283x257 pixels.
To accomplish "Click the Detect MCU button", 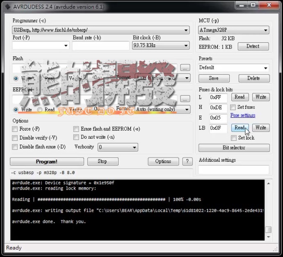I will [253, 46].
